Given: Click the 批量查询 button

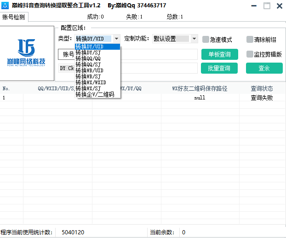Looking at the screenshot, I should [x=219, y=68].
